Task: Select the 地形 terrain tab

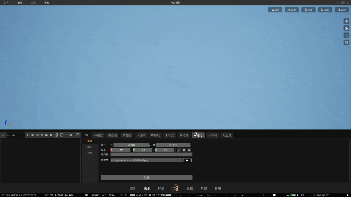Action: pyautogui.click(x=198, y=135)
